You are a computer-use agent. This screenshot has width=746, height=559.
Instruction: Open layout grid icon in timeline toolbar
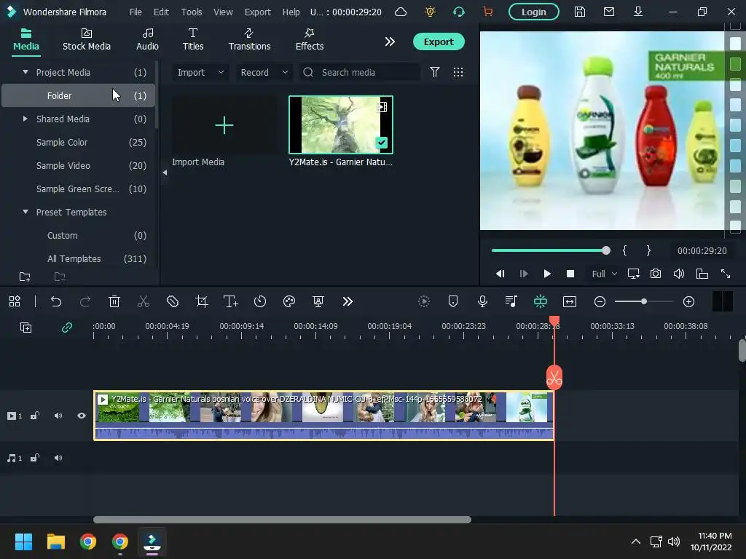[15, 301]
